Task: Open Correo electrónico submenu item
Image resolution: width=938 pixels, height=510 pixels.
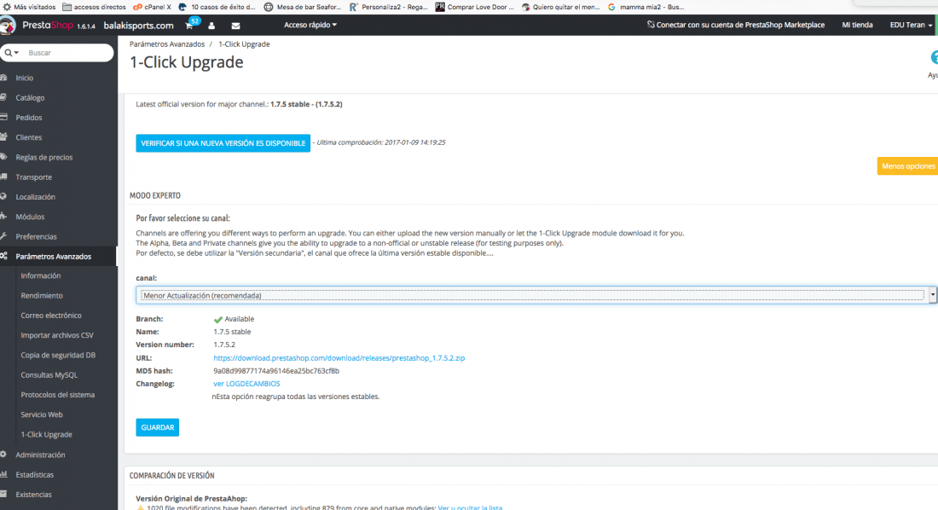Action: [x=51, y=316]
